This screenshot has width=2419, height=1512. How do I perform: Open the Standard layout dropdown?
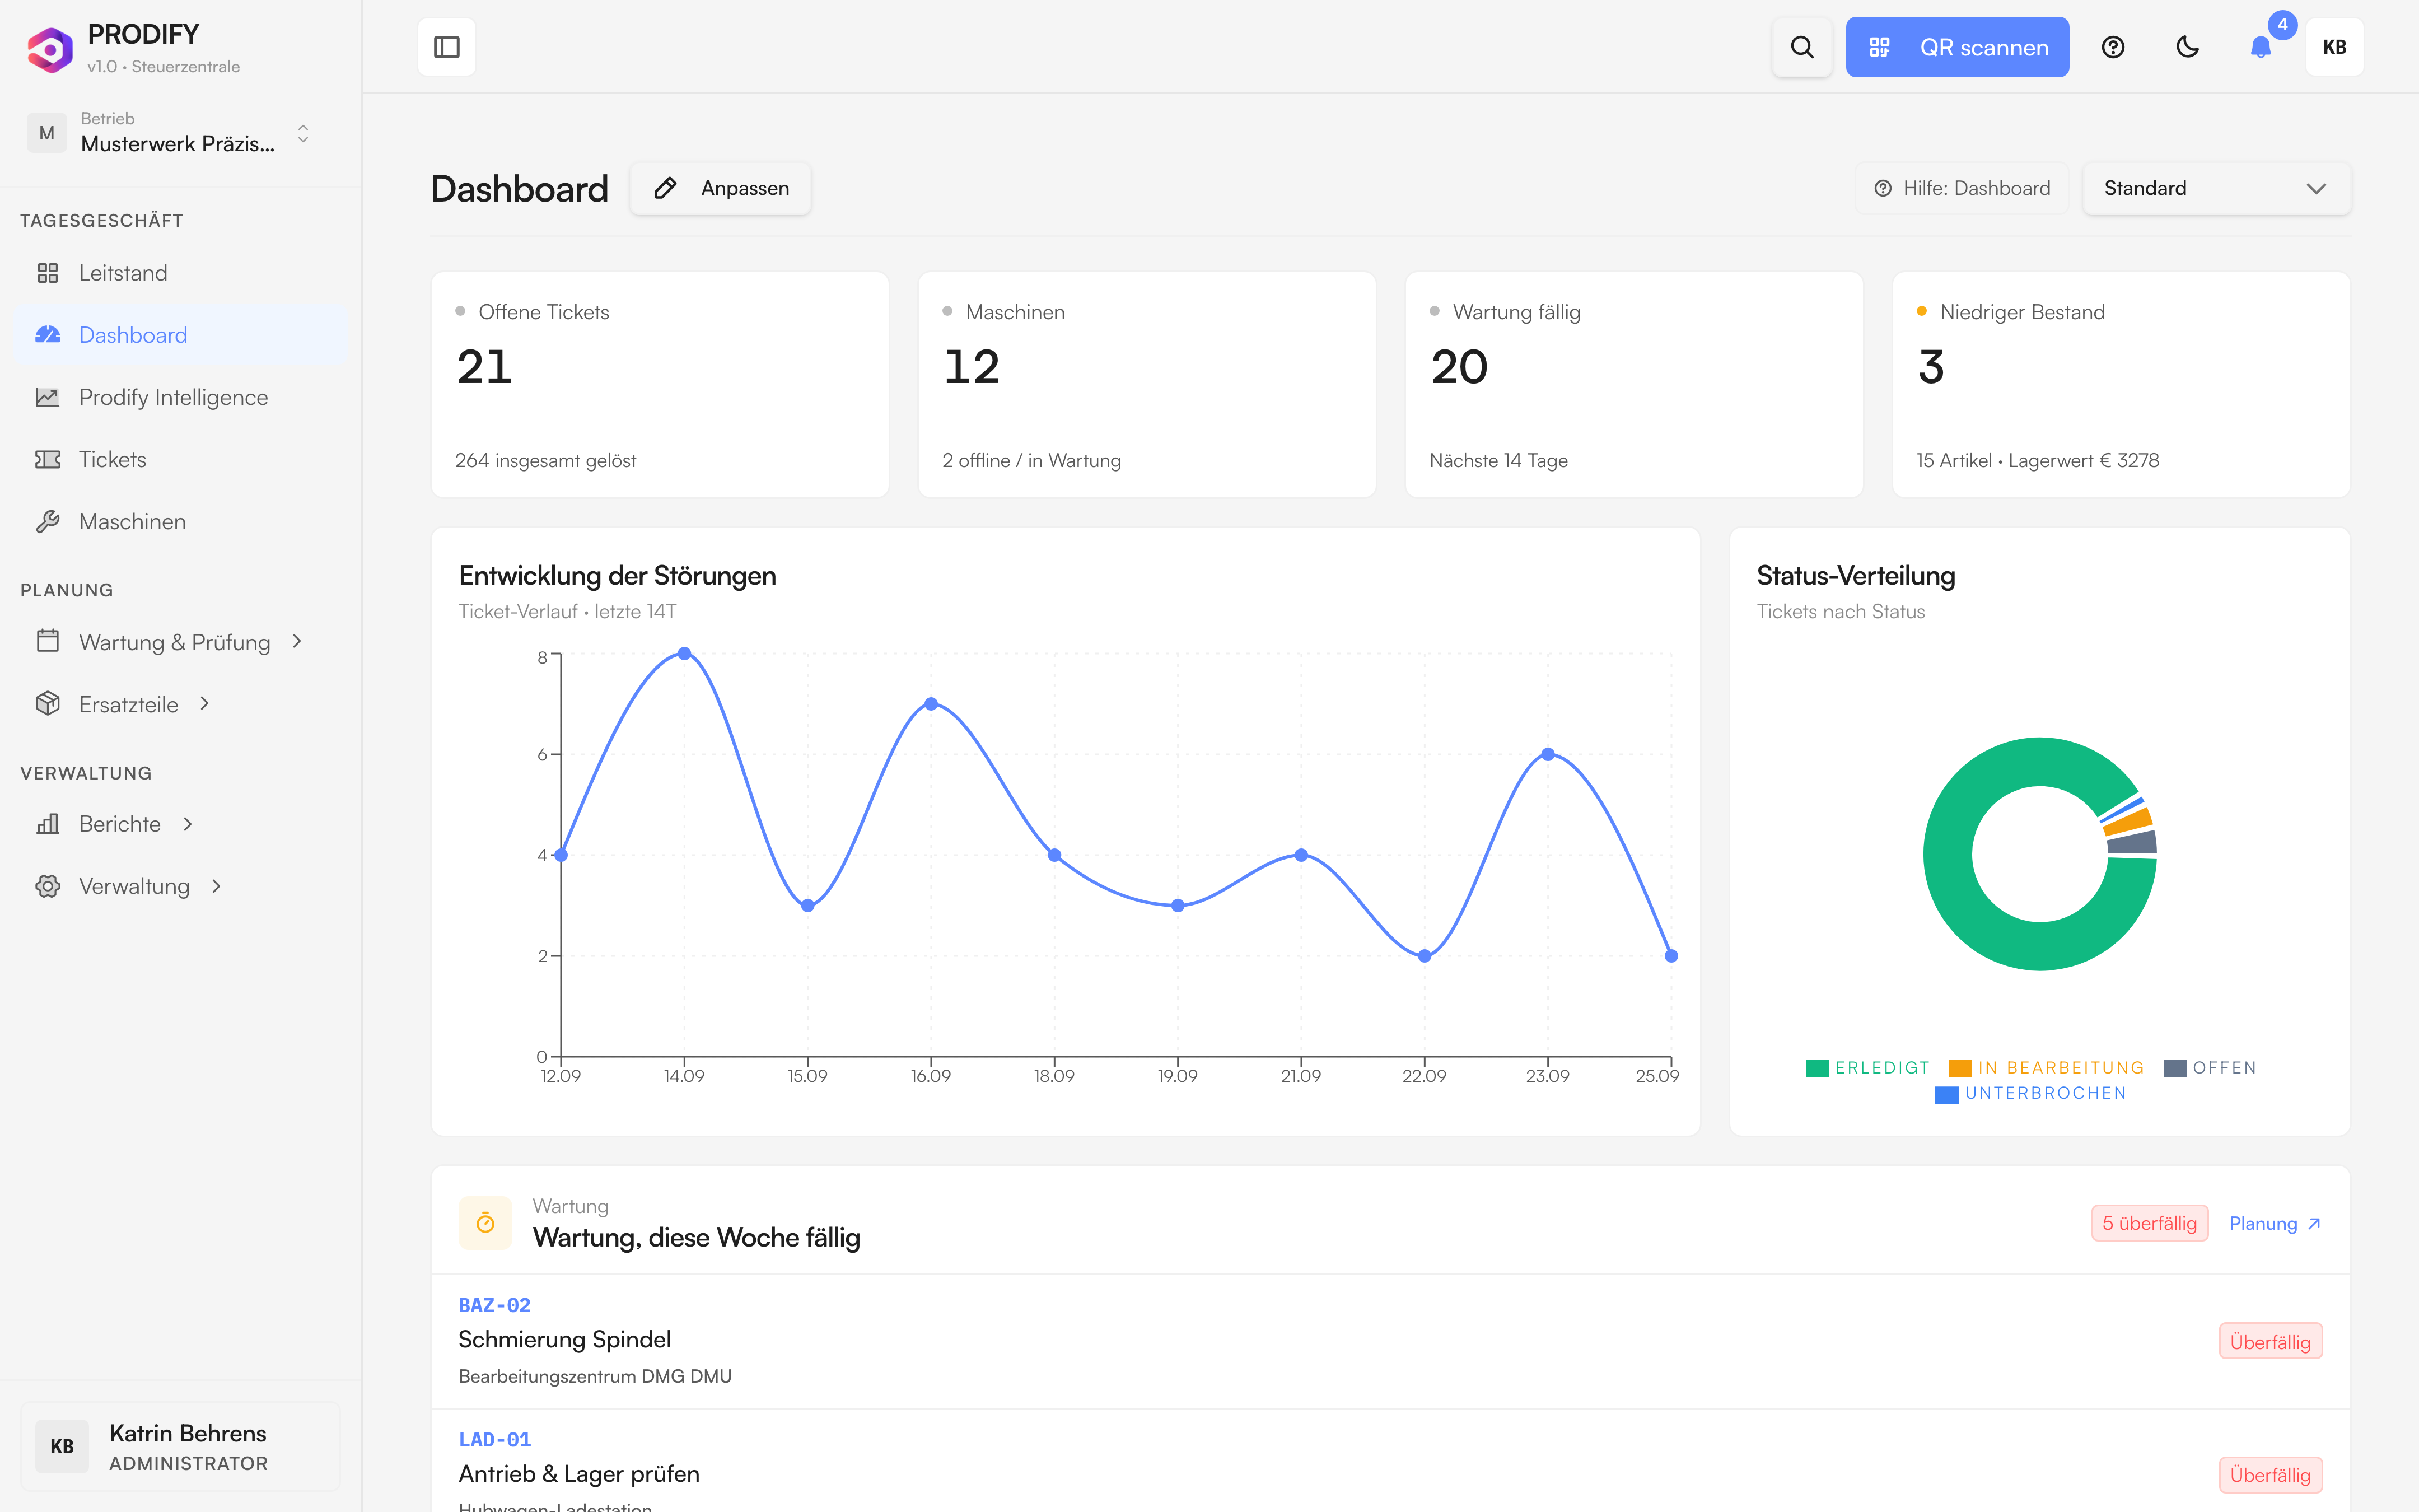coord(2217,188)
